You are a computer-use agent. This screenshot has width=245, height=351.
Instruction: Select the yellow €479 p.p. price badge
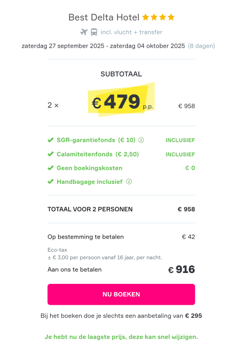121,99
